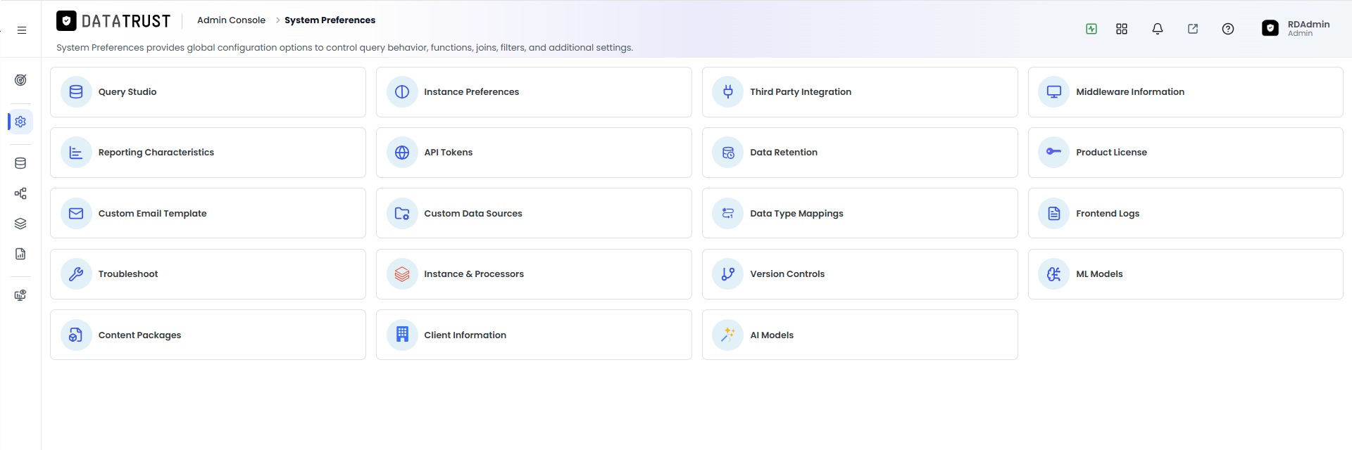Click the Content Packages icon
The width and height of the screenshot is (1352, 450).
click(x=76, y=335)
